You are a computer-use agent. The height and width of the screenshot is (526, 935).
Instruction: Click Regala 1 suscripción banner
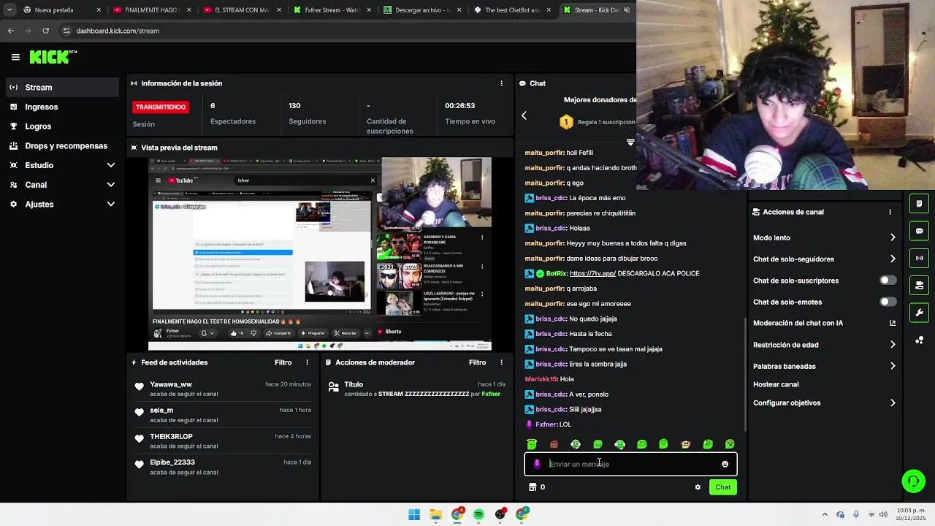coord(598,122)
